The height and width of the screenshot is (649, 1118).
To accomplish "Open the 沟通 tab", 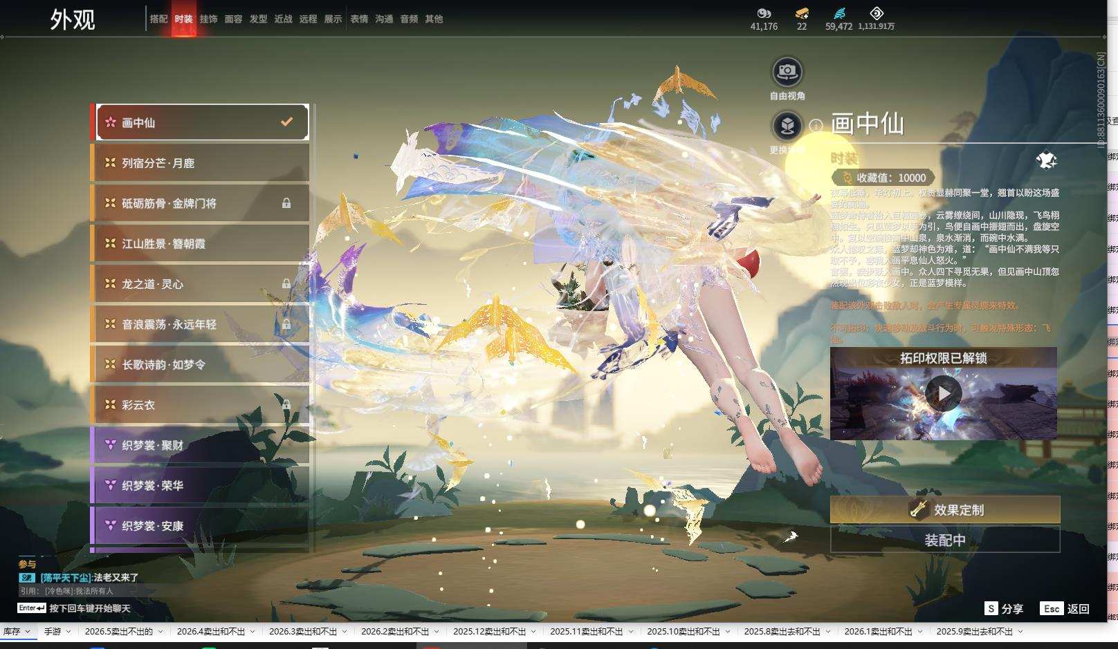I will [384, 19].
